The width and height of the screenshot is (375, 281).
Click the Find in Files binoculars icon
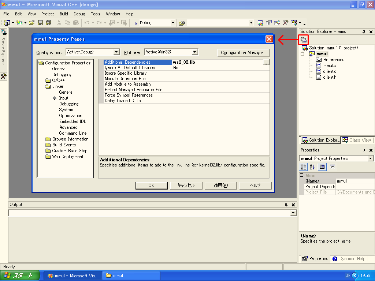click(182, 23)
